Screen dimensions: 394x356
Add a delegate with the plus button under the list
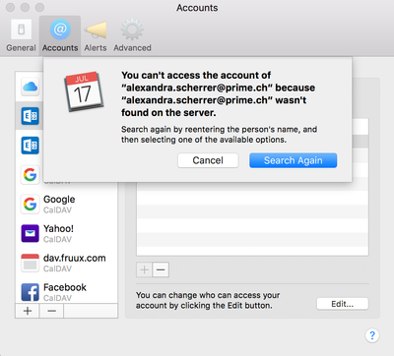144,269
